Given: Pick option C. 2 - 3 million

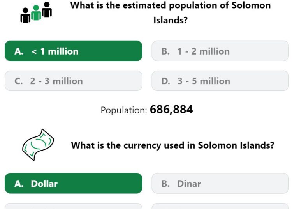Looking at the screenshot, I should pos(74,81).
